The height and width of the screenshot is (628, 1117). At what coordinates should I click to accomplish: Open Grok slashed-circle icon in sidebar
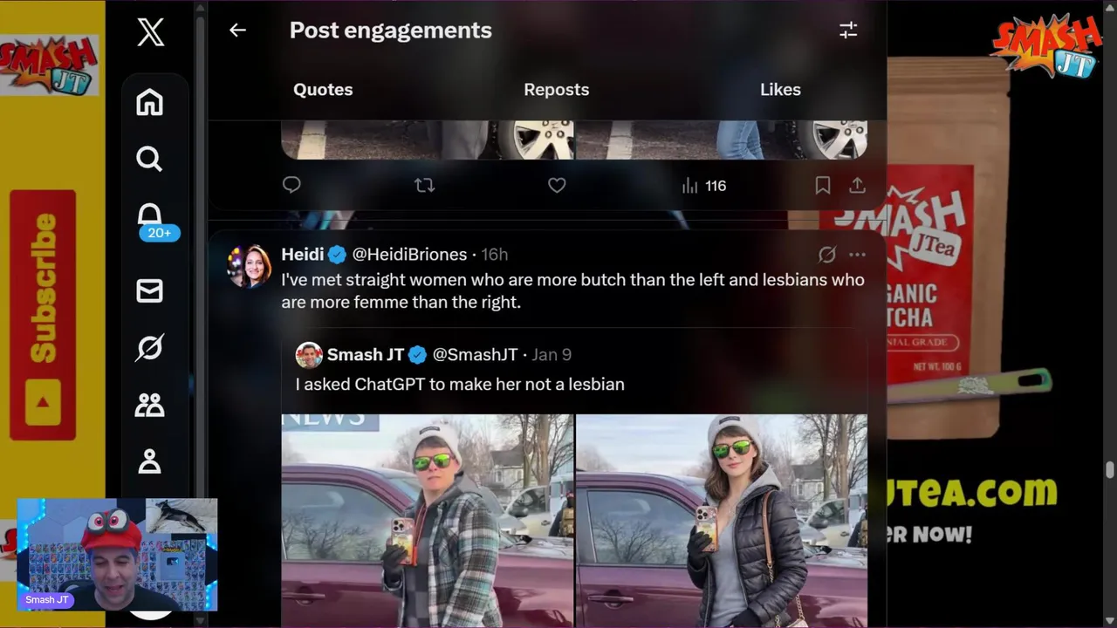[x=149, y=348]
